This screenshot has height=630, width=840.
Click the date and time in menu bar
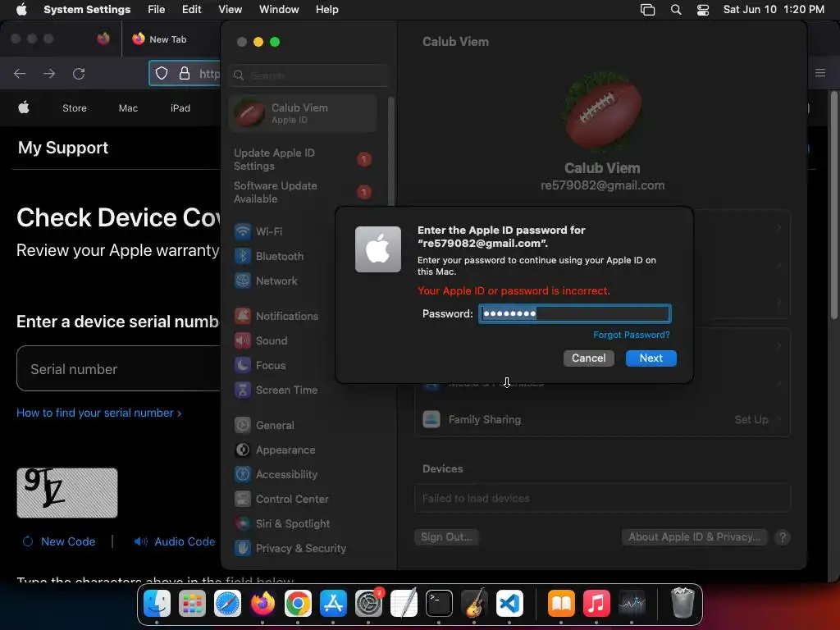(774, 10)
